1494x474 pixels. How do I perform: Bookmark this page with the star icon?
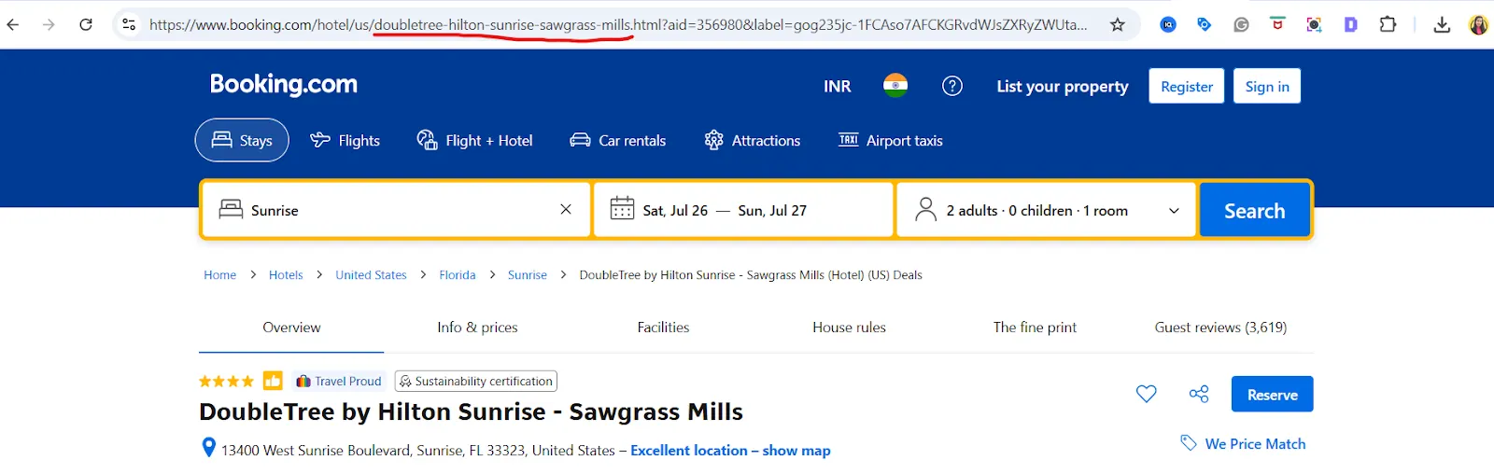point(1117,25)
